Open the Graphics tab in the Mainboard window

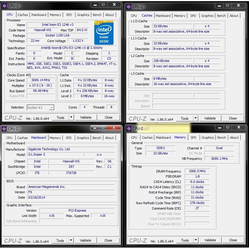click(83, 138)
